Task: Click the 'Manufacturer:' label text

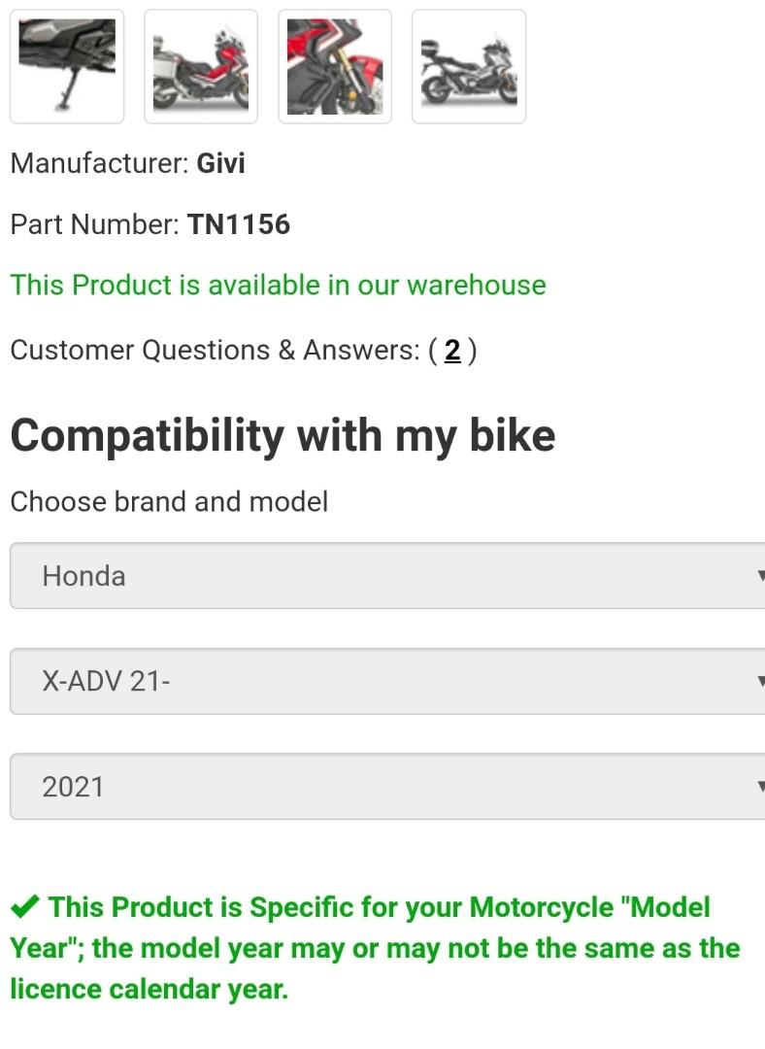Action: coord(99,163)
